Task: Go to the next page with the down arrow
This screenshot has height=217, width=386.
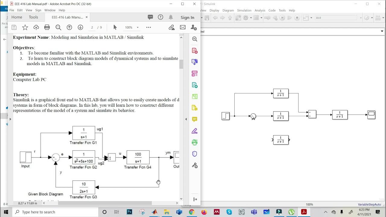Action: tap(80, 27)
